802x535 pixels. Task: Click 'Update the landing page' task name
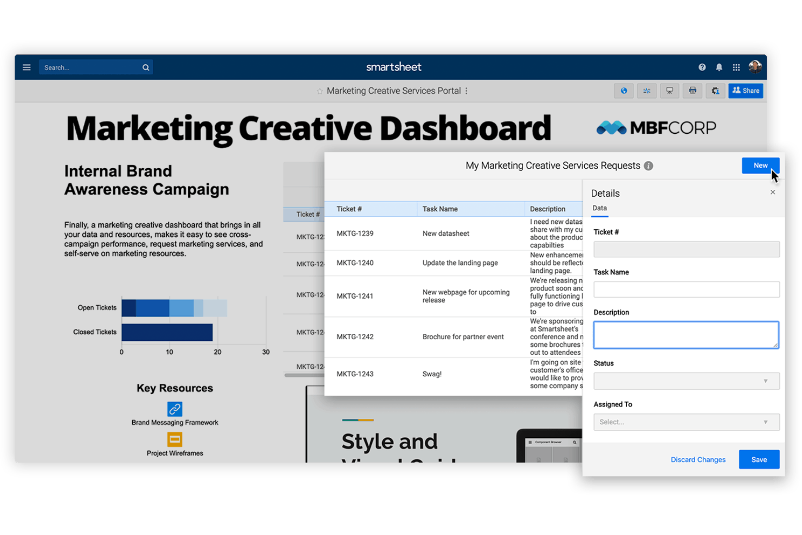[x=460, y=263]
